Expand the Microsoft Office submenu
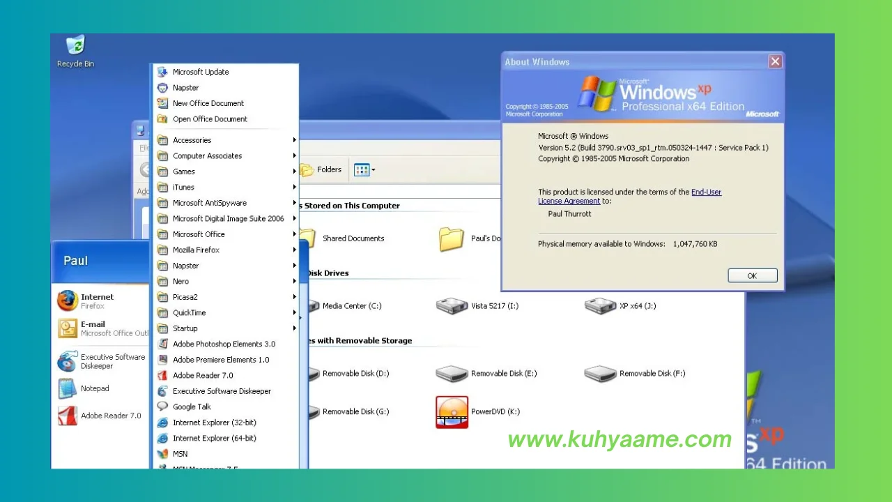The width and height of the screenshot is (892, 502). pyautogui.click(x=226, y=234)
